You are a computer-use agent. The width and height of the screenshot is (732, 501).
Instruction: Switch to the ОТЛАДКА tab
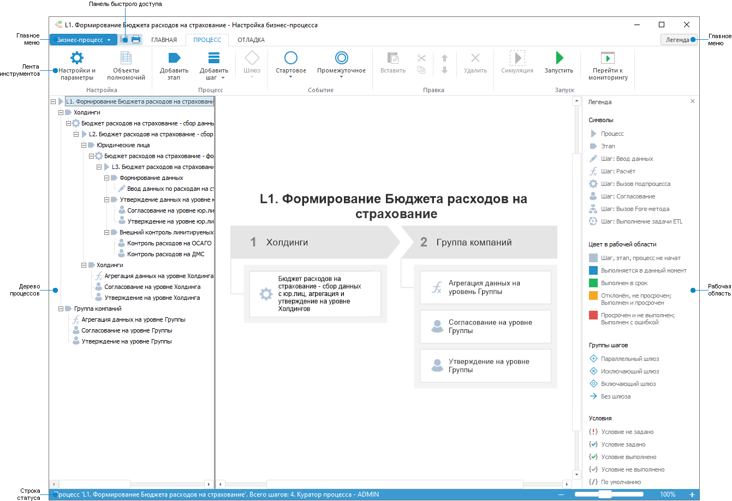pos(250,39)
